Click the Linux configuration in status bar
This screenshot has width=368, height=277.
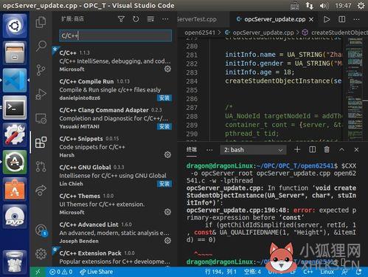click(327, 272)
